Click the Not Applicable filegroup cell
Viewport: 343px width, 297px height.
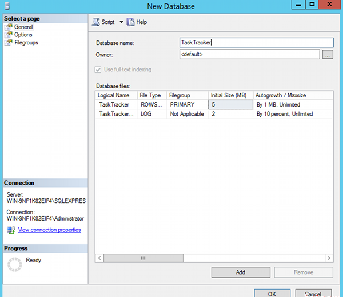pyautogui.click(x=188, y=114)
